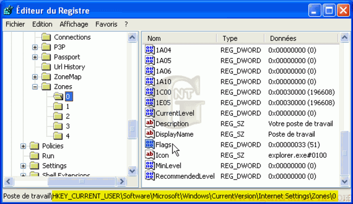Open the ? help menu
Viewport: 353px width, 204px height.
click(126, 24)
